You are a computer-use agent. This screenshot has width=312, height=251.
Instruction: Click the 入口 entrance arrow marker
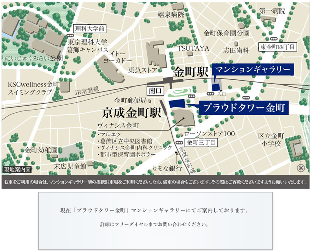[x=221, y=91]
